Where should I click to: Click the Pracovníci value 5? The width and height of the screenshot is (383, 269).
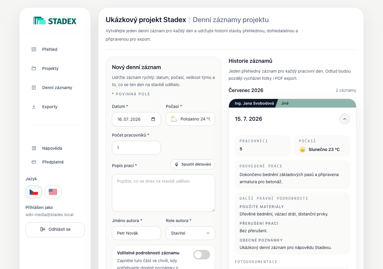pos(241,149)
